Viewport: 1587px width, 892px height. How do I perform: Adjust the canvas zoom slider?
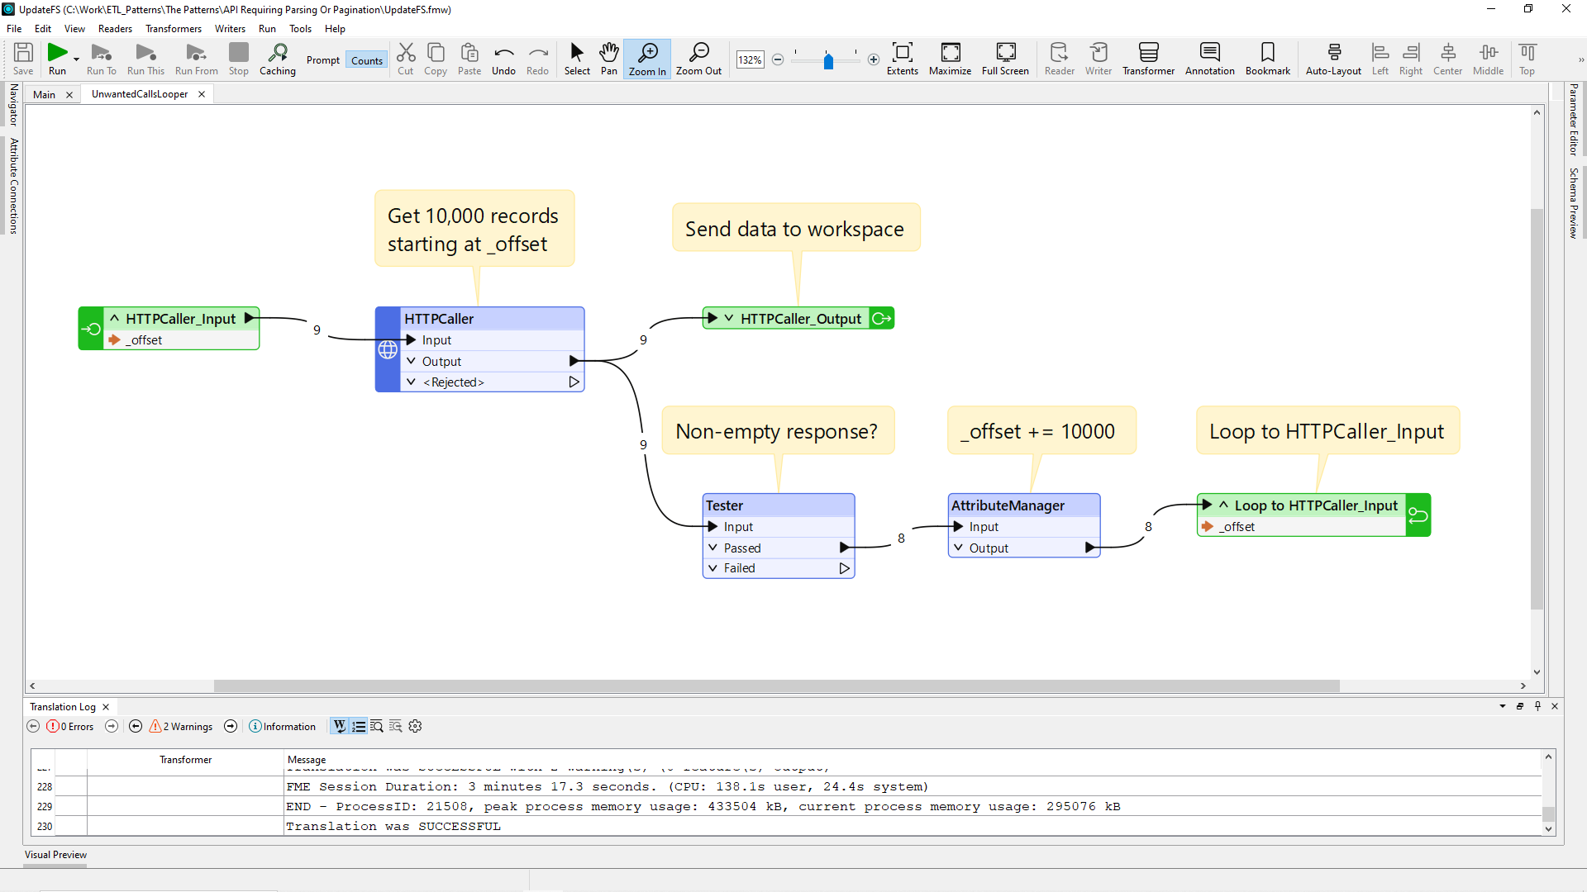click(x=827, y=59)
